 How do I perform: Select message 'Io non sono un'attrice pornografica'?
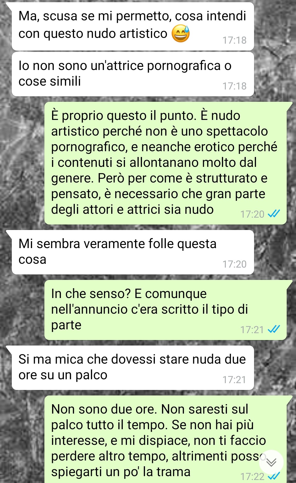[x=133, y=74]
